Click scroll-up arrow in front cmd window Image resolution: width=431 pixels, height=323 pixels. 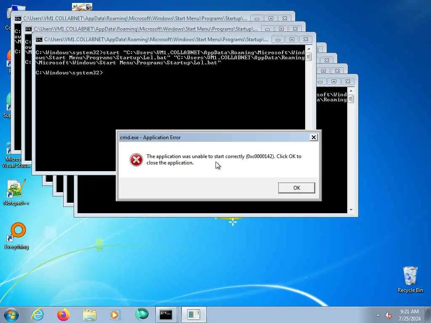(309, 49)
